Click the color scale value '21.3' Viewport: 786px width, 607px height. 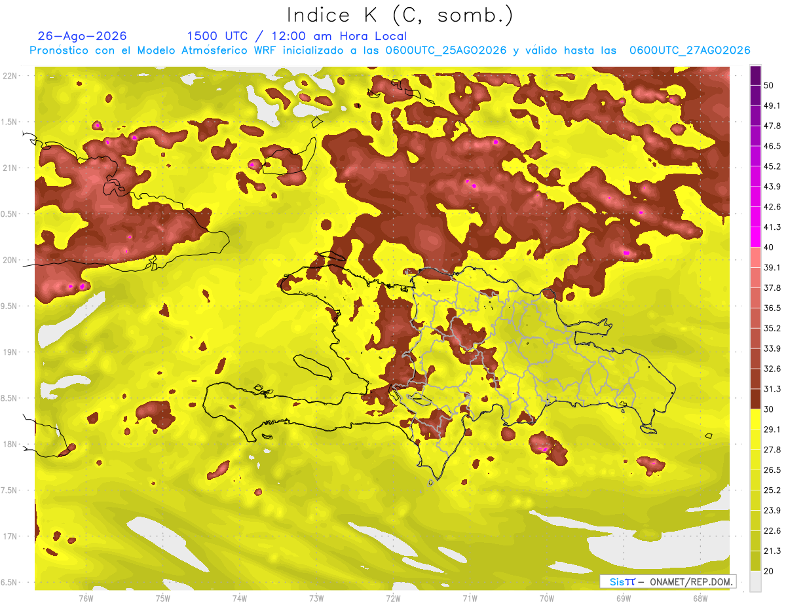(x=772, y=551)
